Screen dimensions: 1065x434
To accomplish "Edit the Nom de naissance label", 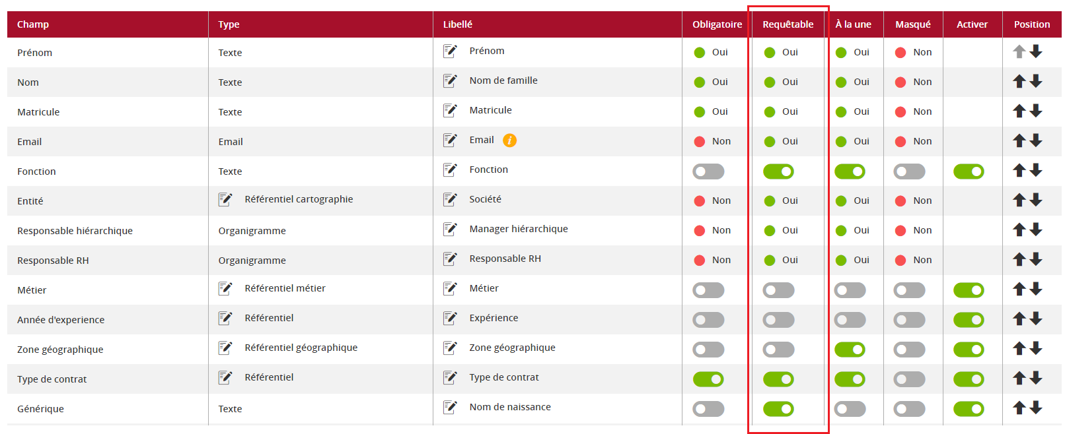I will (450, 407).
